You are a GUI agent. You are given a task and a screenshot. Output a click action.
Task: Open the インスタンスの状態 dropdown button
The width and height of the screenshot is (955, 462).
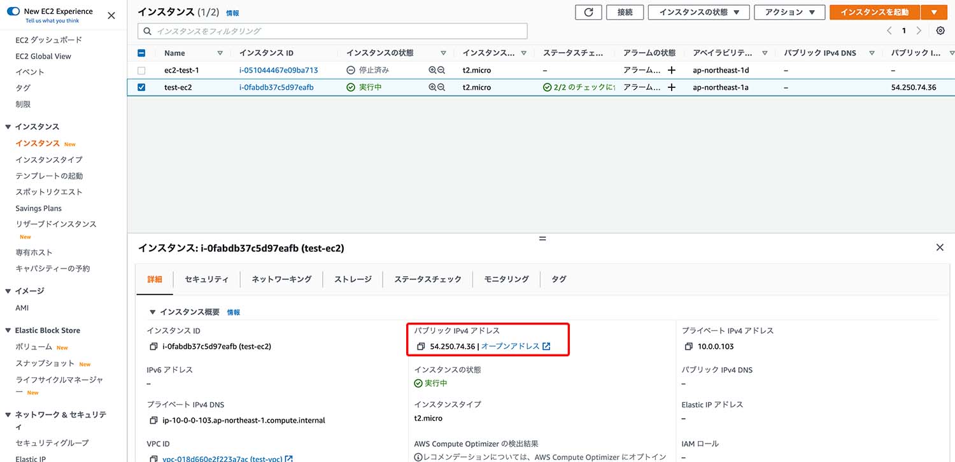click(x=698, y=12)
